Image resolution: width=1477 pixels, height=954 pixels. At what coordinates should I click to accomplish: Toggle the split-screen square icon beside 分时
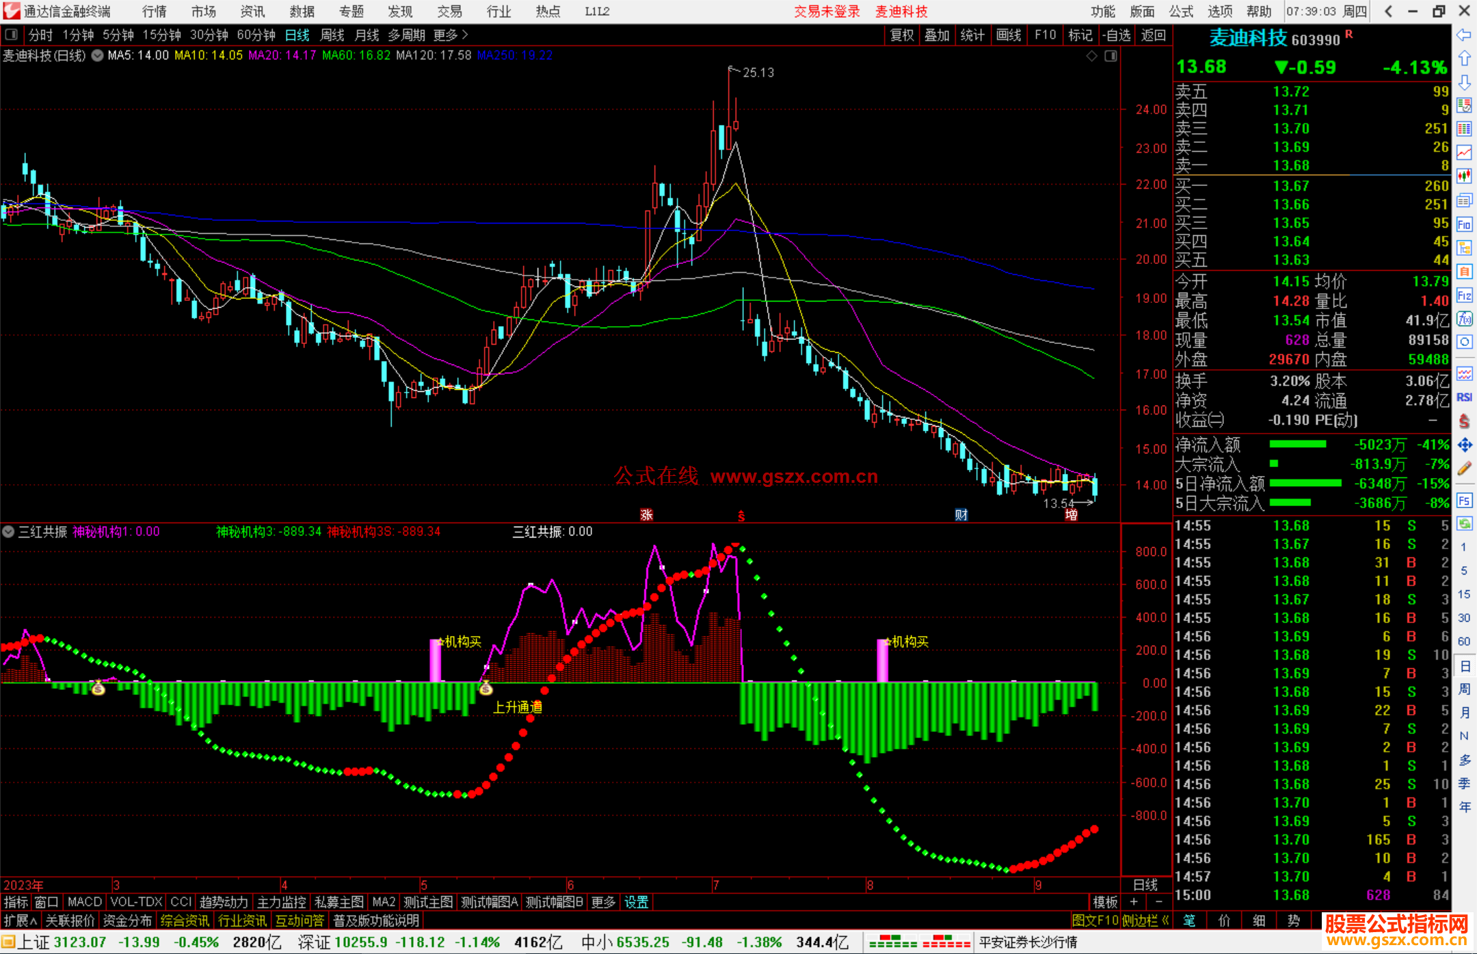pos(12,35)
